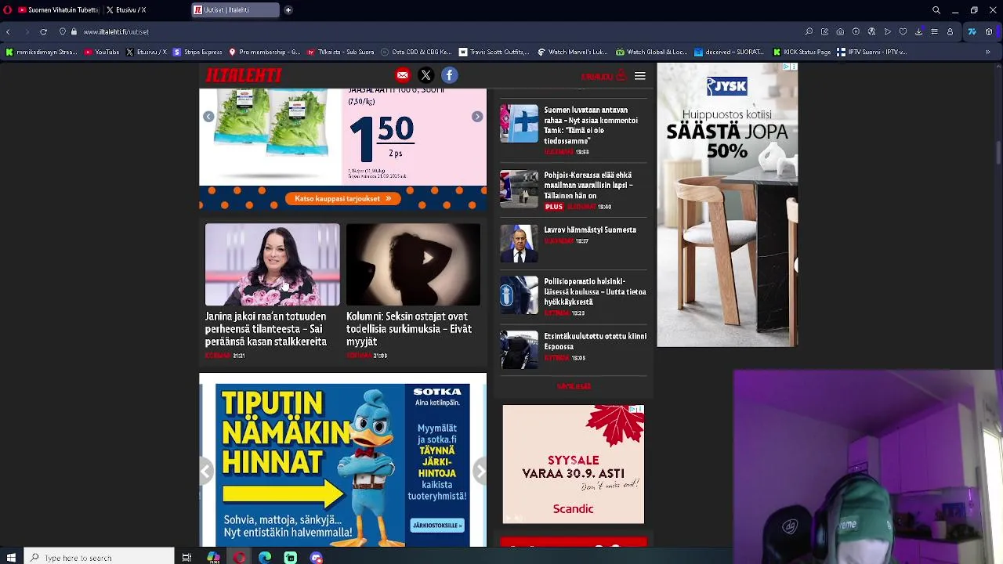Open Janina article thumbnail image
The height and width of the screenshot is (564, 1003).
tap(273, 265)
